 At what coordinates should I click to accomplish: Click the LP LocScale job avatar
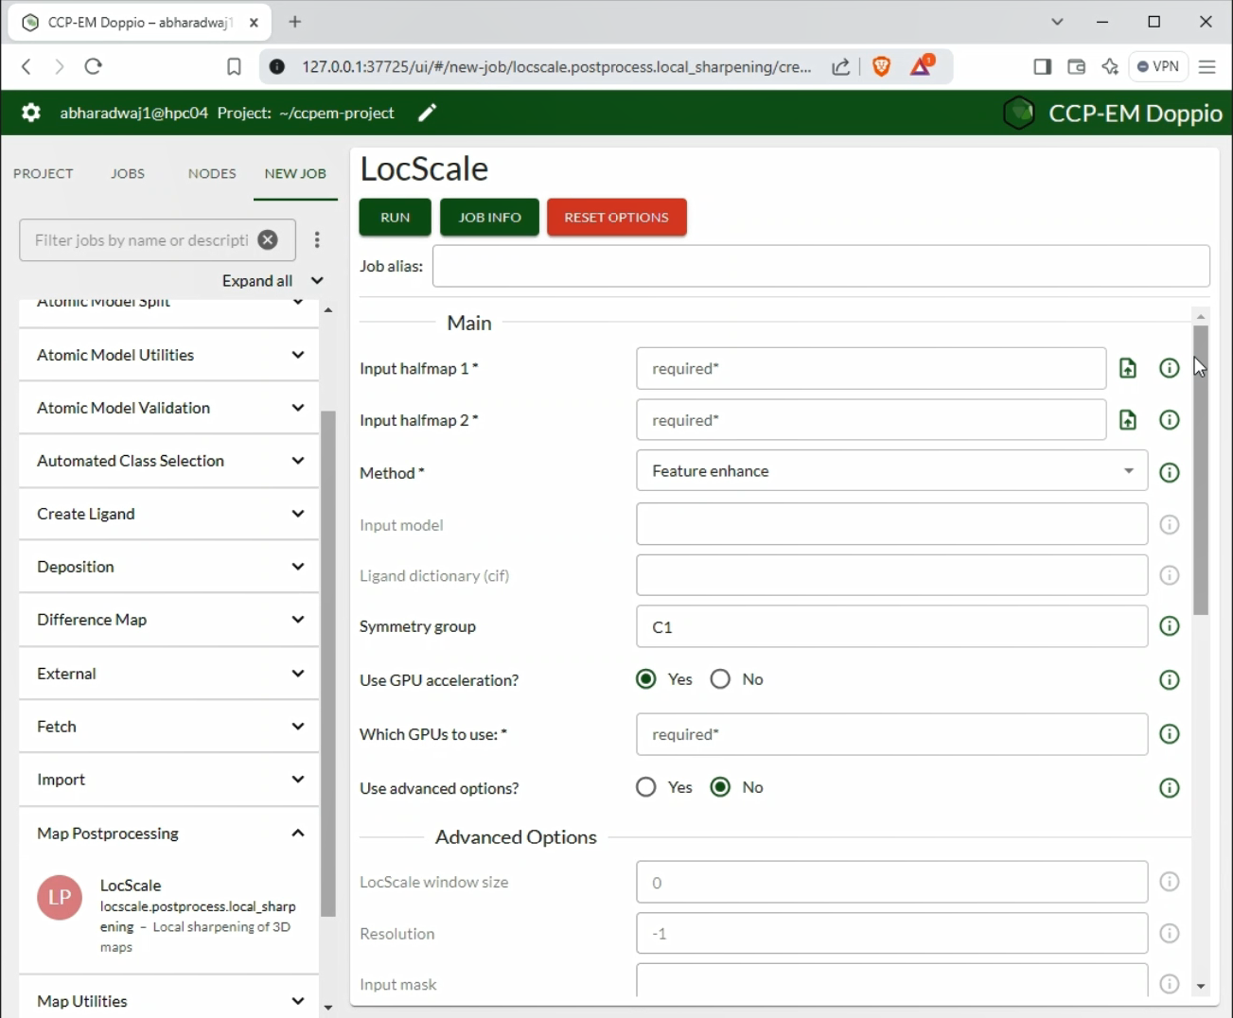tap(60, 897)
